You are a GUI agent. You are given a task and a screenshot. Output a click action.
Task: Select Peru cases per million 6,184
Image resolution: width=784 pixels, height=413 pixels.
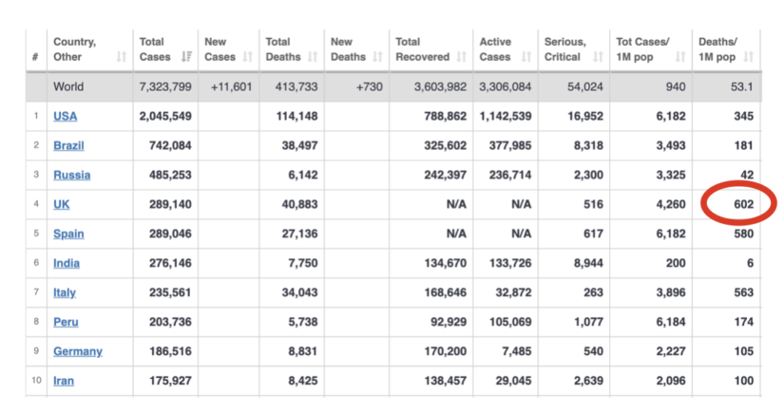pyautogui.click(x=671, y=322)
